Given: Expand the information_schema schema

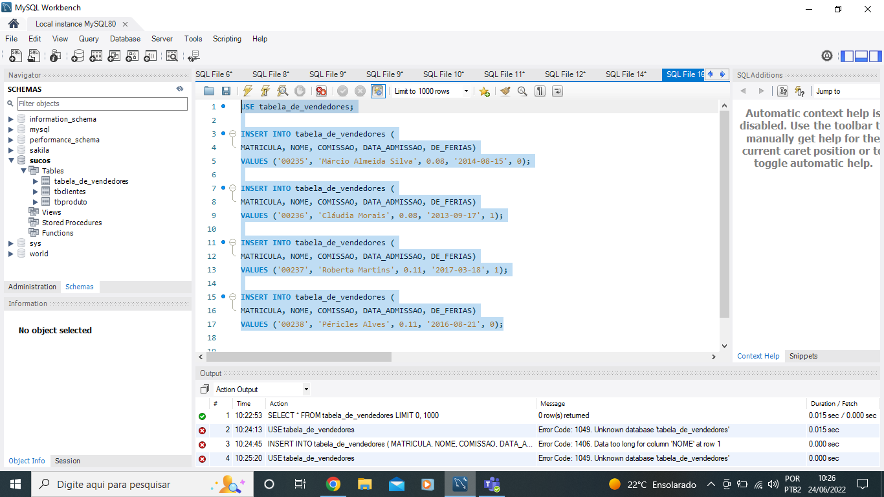Looking at the screenshot, I should point(11,119).
